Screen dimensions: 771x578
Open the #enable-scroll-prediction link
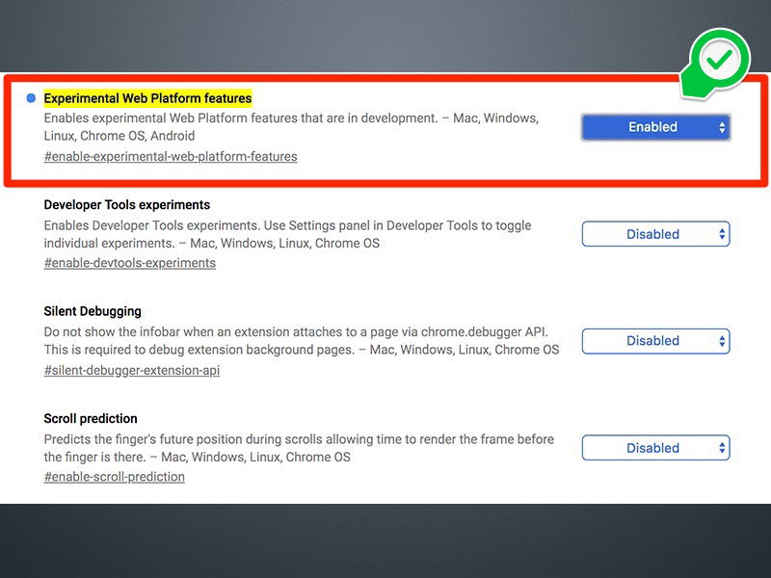click(x=114, y=477)
